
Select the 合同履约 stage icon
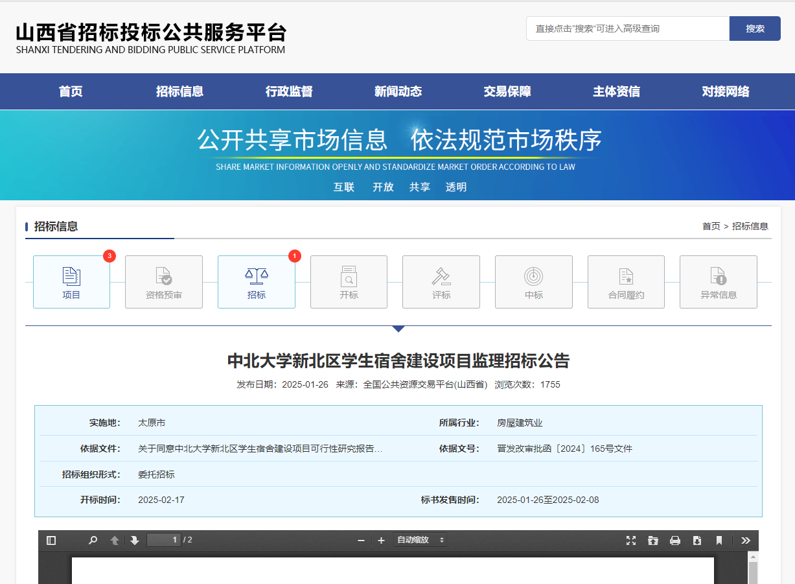(626, 281)
